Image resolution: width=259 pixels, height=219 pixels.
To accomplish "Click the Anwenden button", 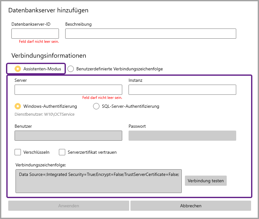I will [69, 206].
